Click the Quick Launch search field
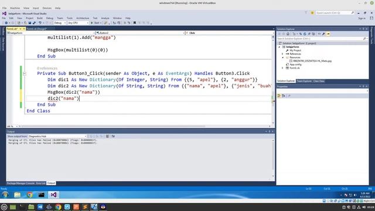This screenshot has width=375, height=211. [x=335, y=13]
